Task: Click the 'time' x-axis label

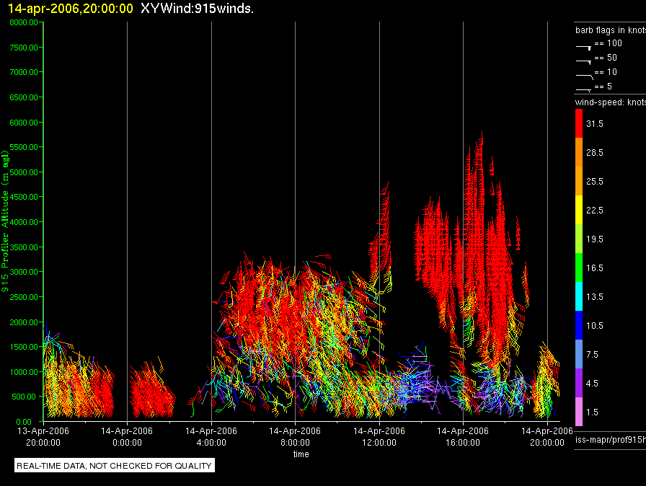Action: pos(301,454)
